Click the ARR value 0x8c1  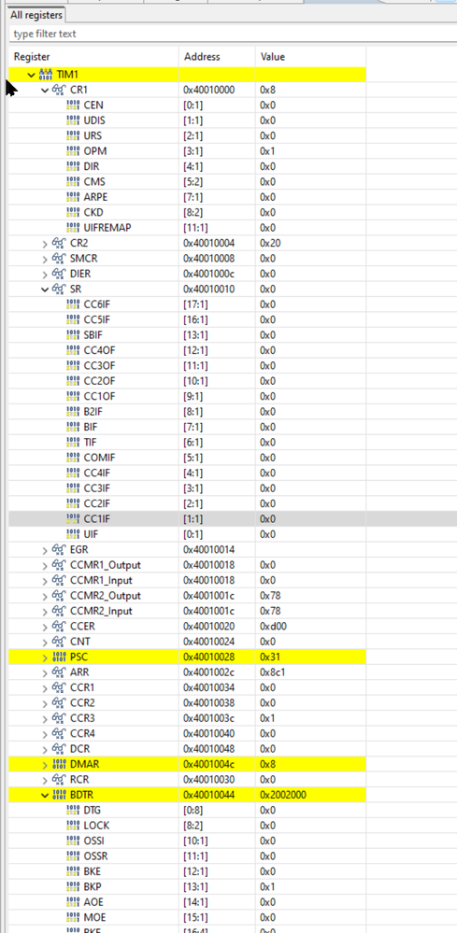coord(273,672)
